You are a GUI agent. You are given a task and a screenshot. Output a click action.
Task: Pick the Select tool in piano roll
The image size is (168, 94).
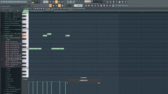pyautogui.click(x=45, y=9)
